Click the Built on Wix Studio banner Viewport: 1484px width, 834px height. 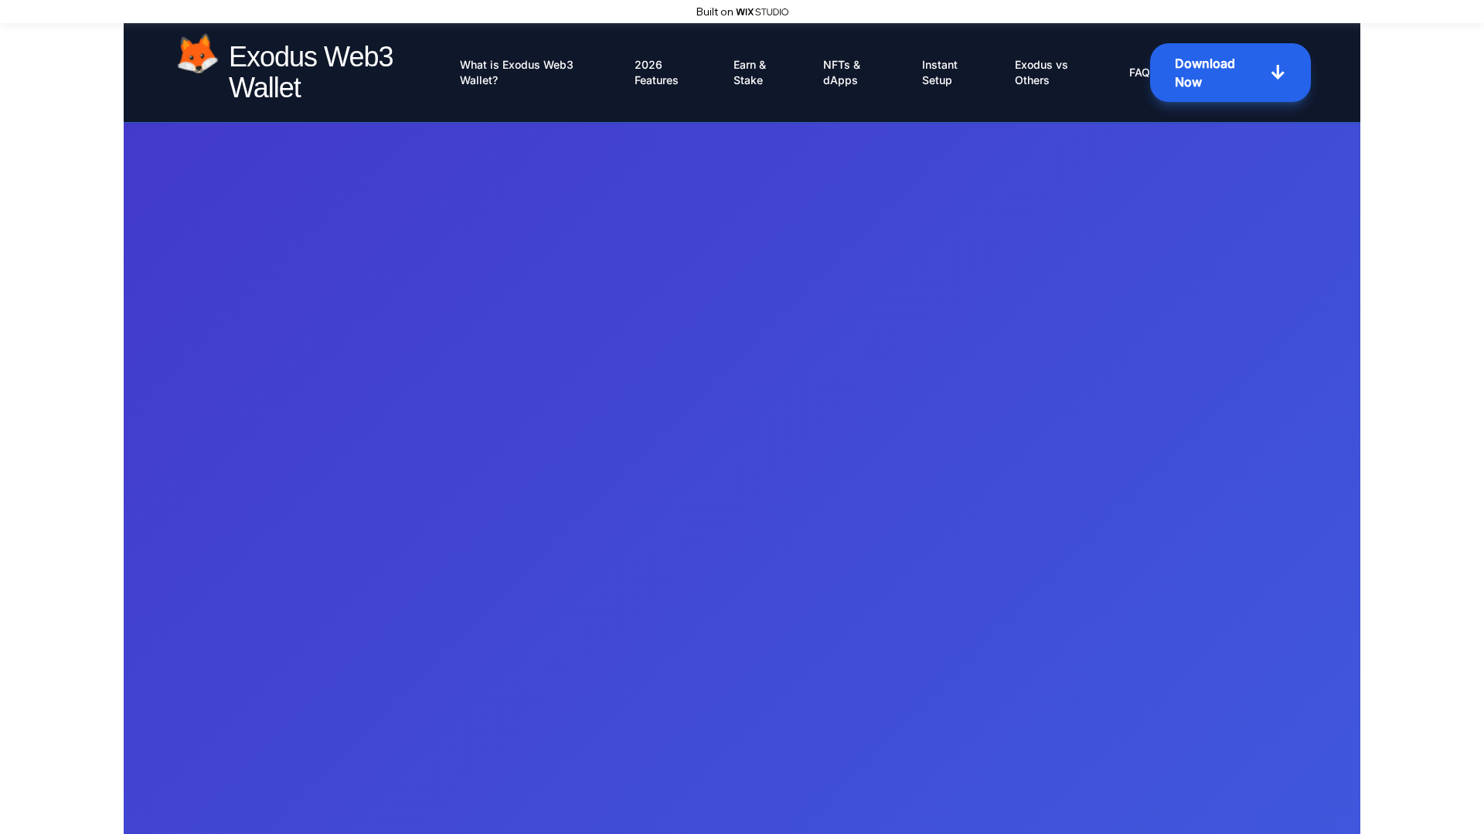742,12
